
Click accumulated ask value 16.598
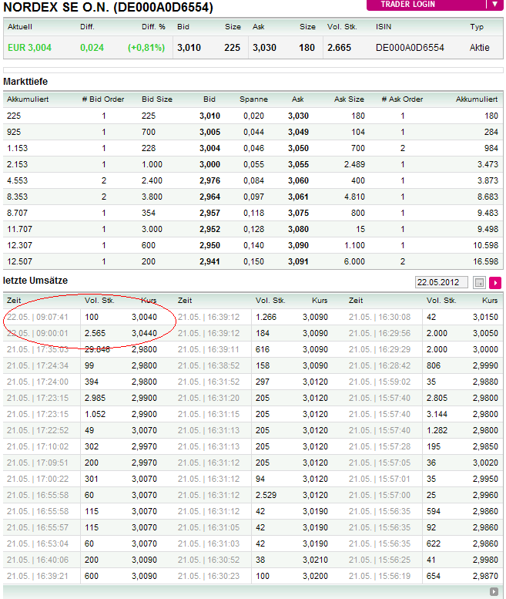click(x=485, y=261)
